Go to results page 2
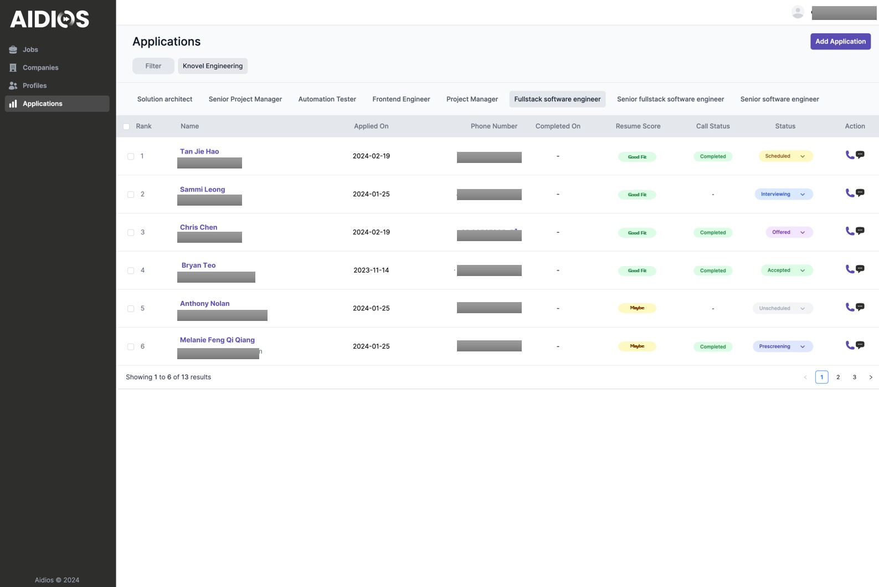The image size is (879, 587). coord(838,377)
